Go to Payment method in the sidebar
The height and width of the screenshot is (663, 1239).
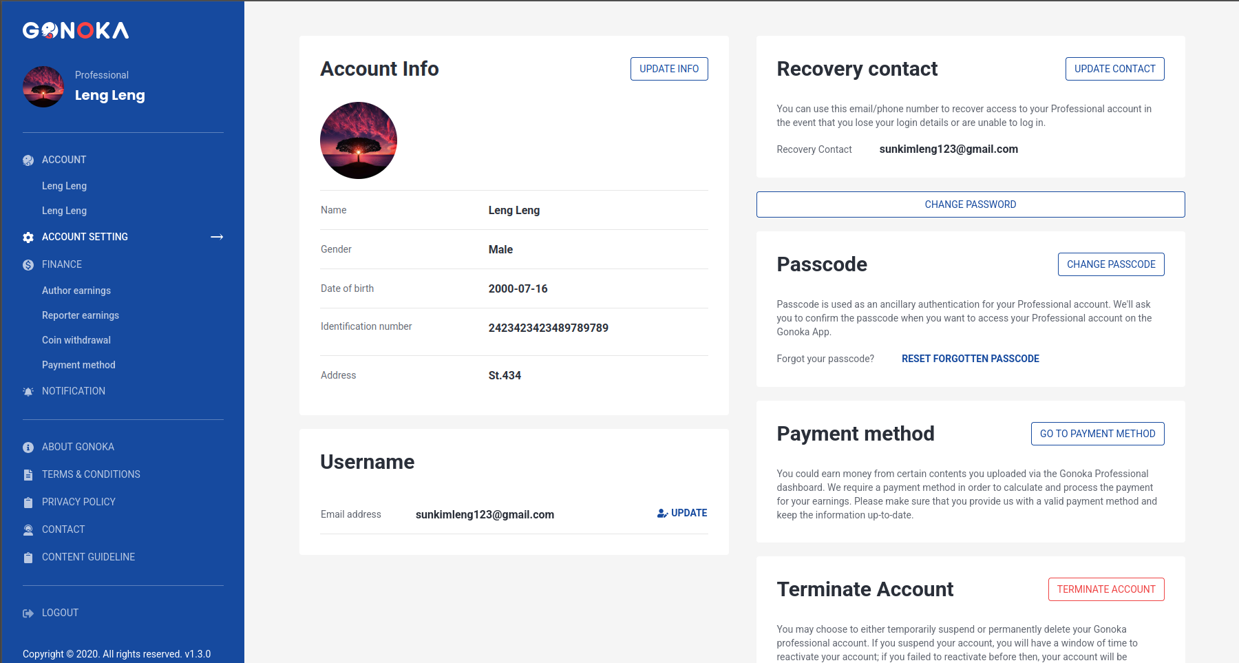tap(78, 365)
